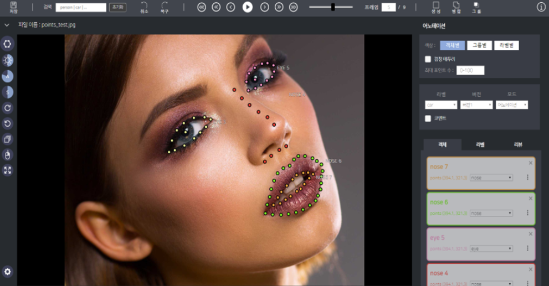Remove nose 4 object with its X
The width and height of the screenshot is (549, 286).
531,269
